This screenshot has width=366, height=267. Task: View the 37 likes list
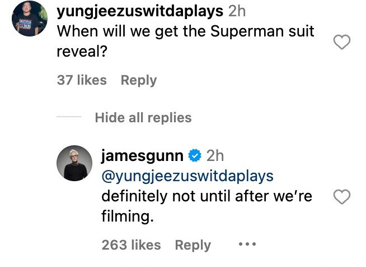click(x=82, y=80)
